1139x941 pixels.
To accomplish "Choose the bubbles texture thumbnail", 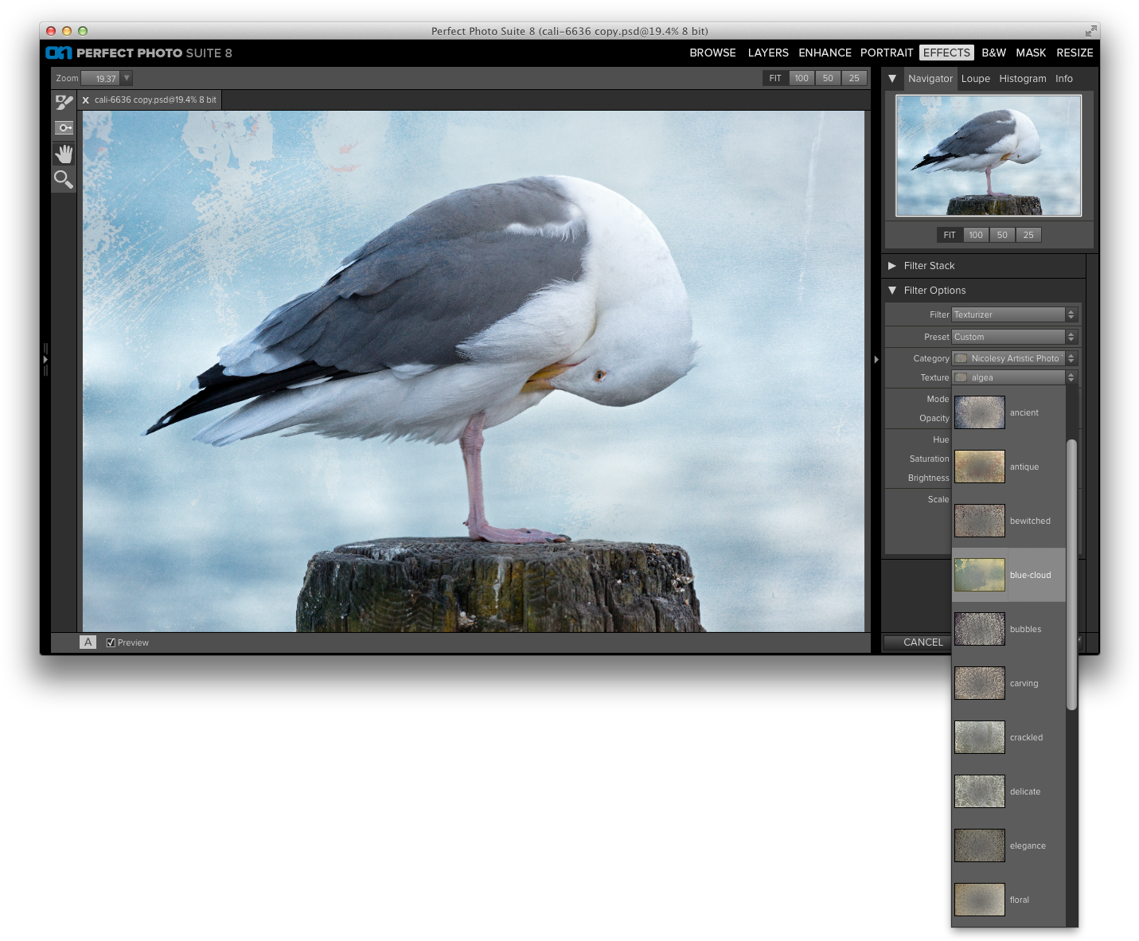I will click(x=979, y=629).
